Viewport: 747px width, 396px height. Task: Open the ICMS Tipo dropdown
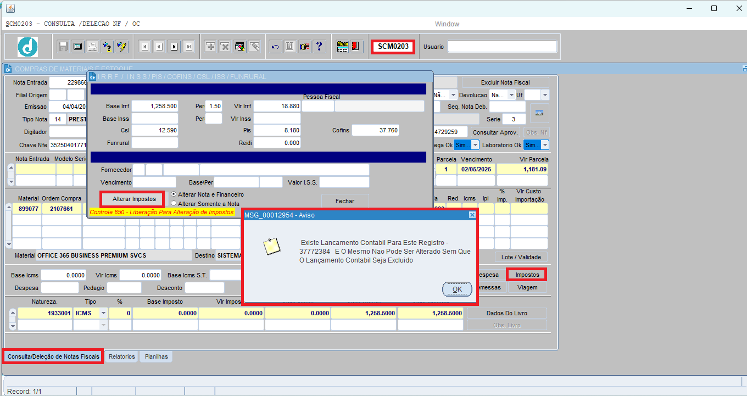pyautogui.click(x=103, y=313)
